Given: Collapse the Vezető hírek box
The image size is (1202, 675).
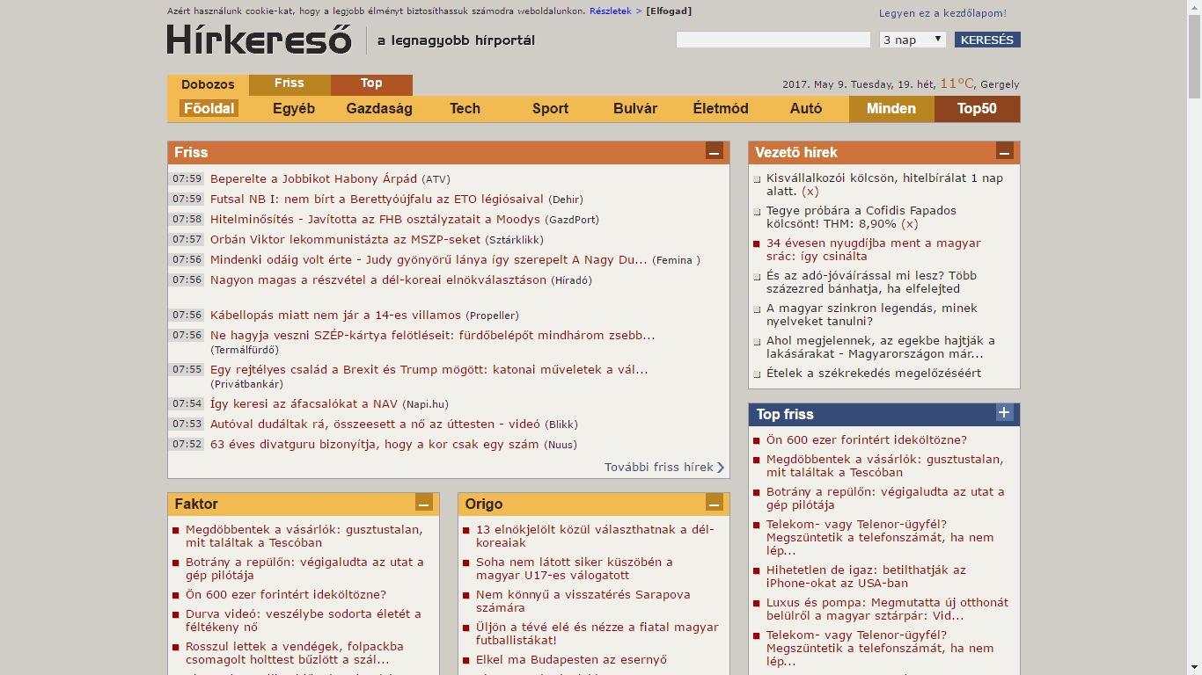Looking at the screenshot, I should pos(1004,152).
